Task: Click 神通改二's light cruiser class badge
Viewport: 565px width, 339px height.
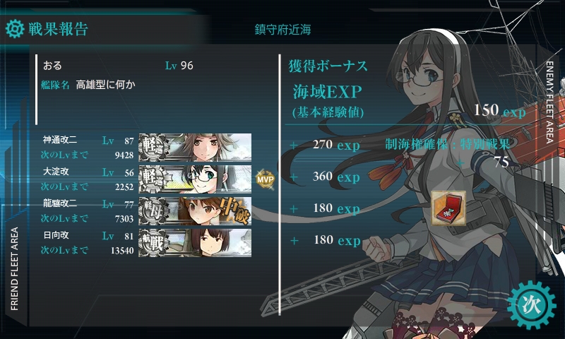Action: coord(153,147)
